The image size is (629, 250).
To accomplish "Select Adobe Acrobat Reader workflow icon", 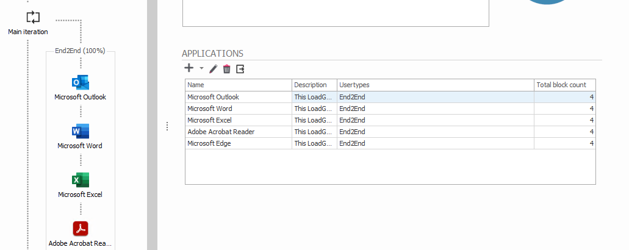I will (81, 229).
